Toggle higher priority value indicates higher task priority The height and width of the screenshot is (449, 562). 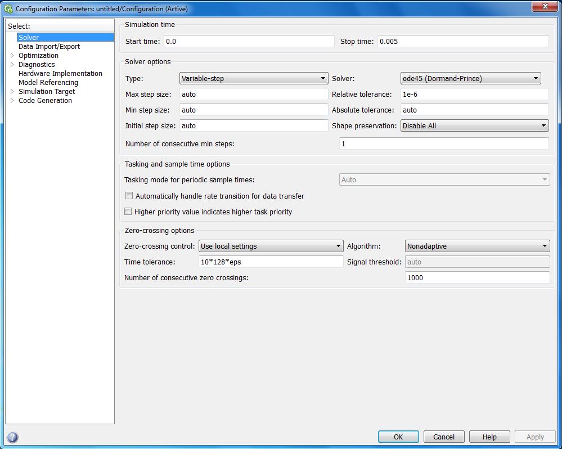pos(128,212)
